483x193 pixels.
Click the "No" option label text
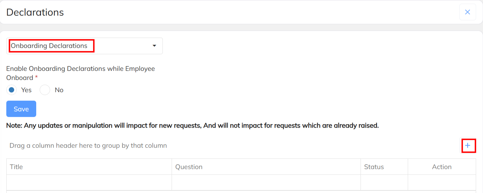[x=59, y=90]
